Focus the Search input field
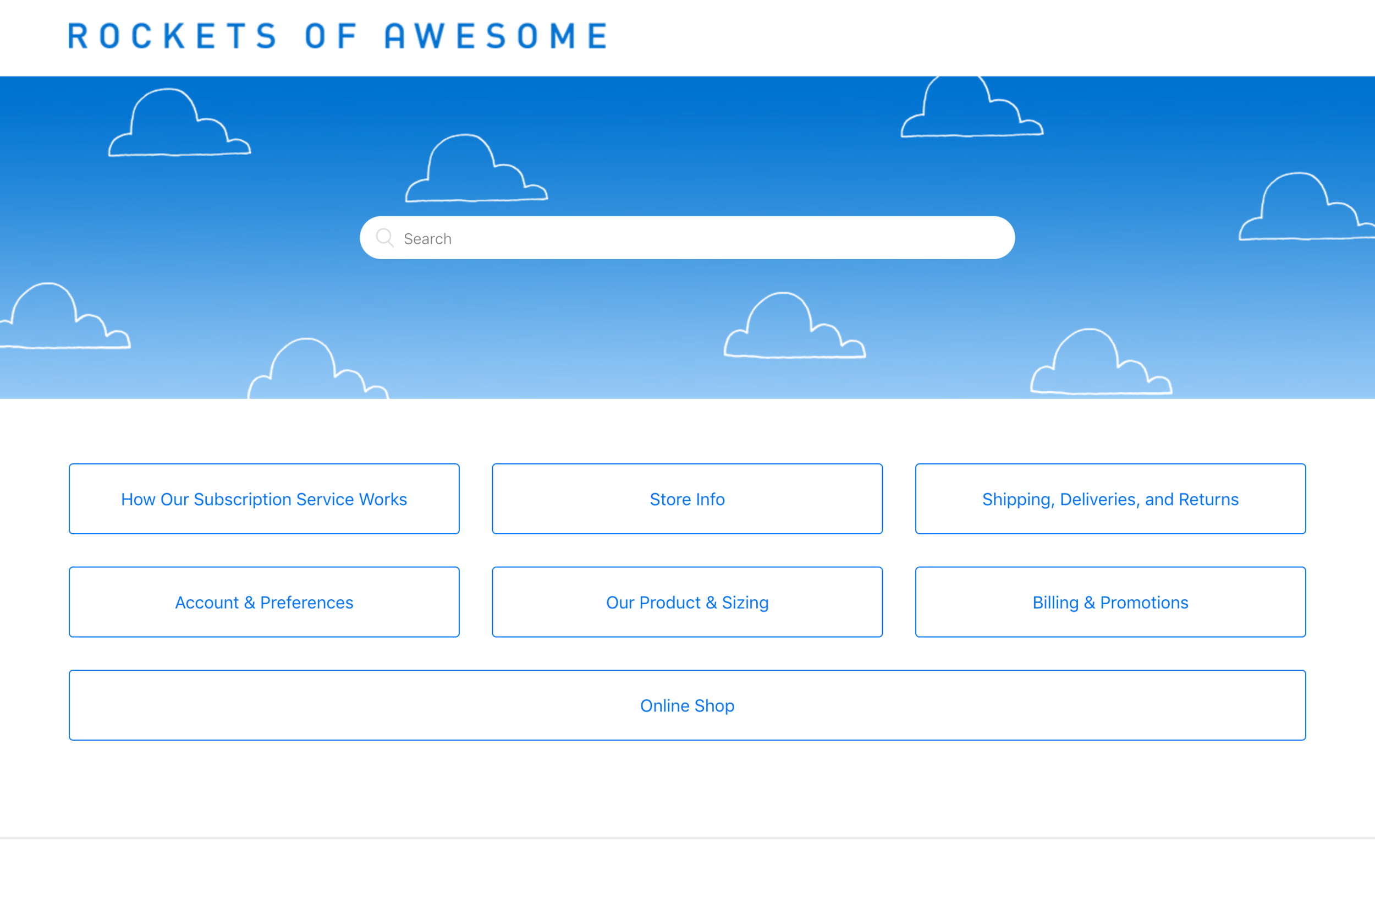 687,238
